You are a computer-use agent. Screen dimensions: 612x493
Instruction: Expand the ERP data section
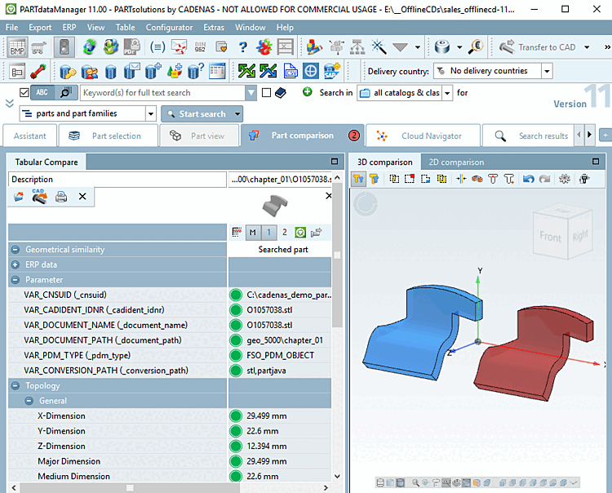[x=15, y=264]
